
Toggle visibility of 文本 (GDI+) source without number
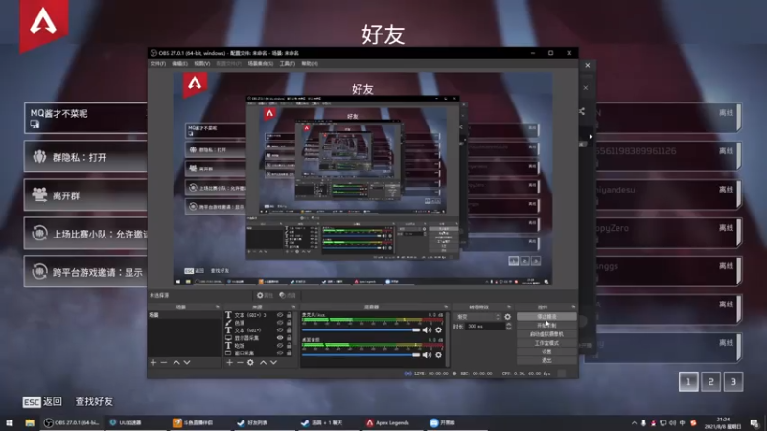[x=280, y=330]
